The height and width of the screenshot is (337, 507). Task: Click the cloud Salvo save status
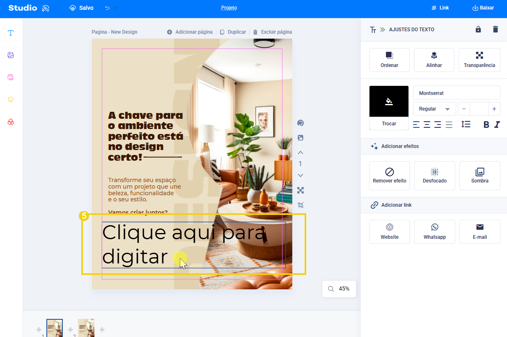[x=81, y=8]
